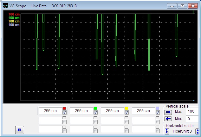Screen dimensions: 201x137
Task: Toggle the lavender channel checkbox
Action: coord(158,113)
